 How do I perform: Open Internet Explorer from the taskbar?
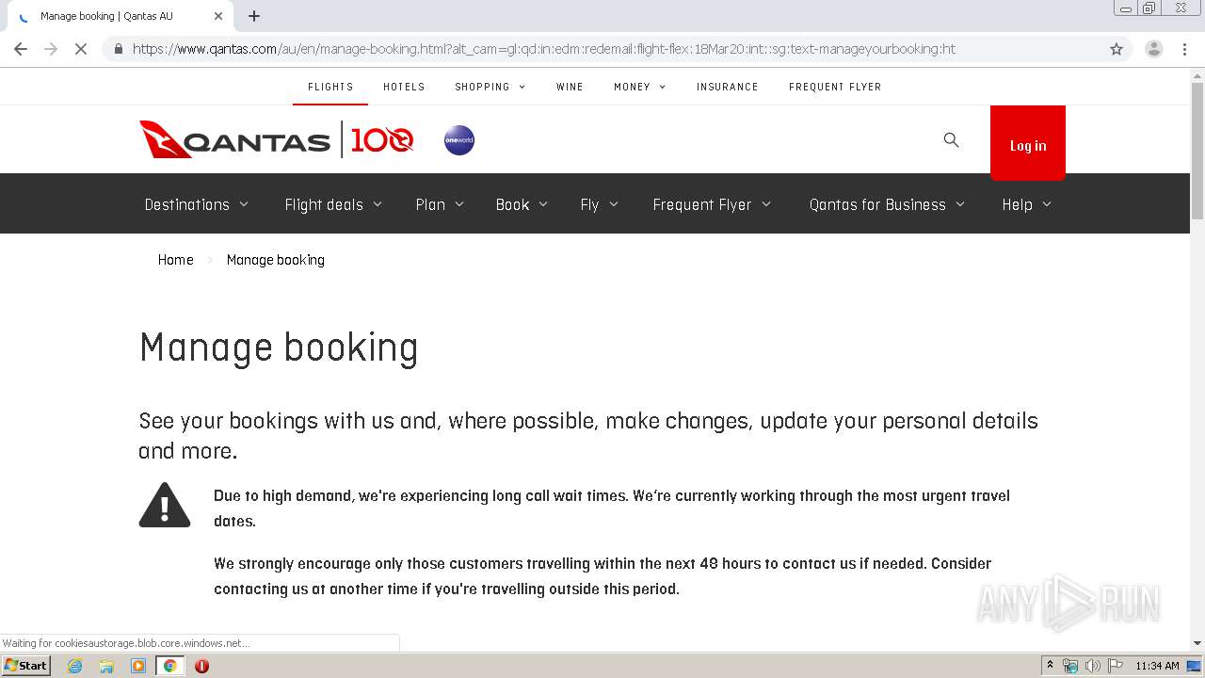(x=75, y=666)
